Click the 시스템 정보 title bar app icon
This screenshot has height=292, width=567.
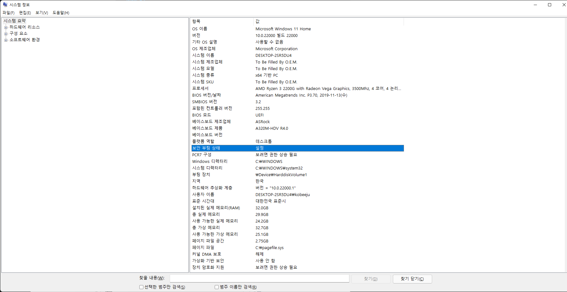click(5, 5)
